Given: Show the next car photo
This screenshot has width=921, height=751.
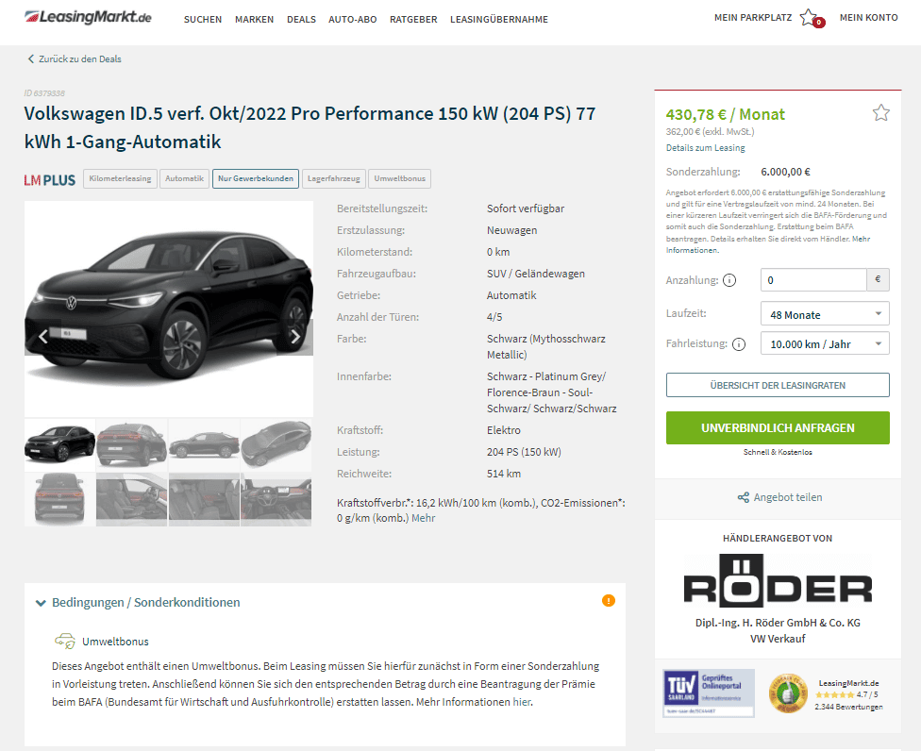Looking at the screenshot, I should coord(295,337).
